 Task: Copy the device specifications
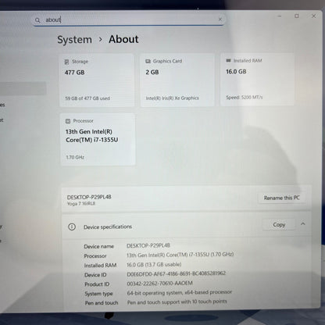[279, 224]
